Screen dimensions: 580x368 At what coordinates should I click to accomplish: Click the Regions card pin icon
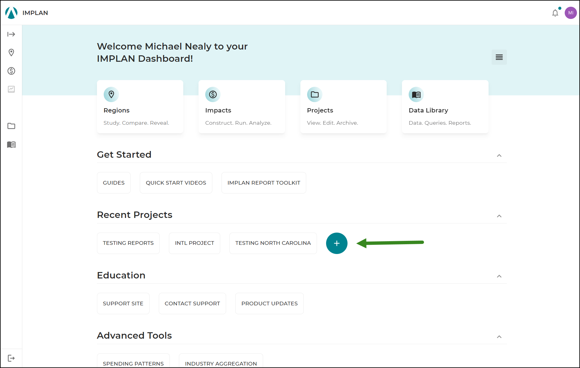pos(111,94)
